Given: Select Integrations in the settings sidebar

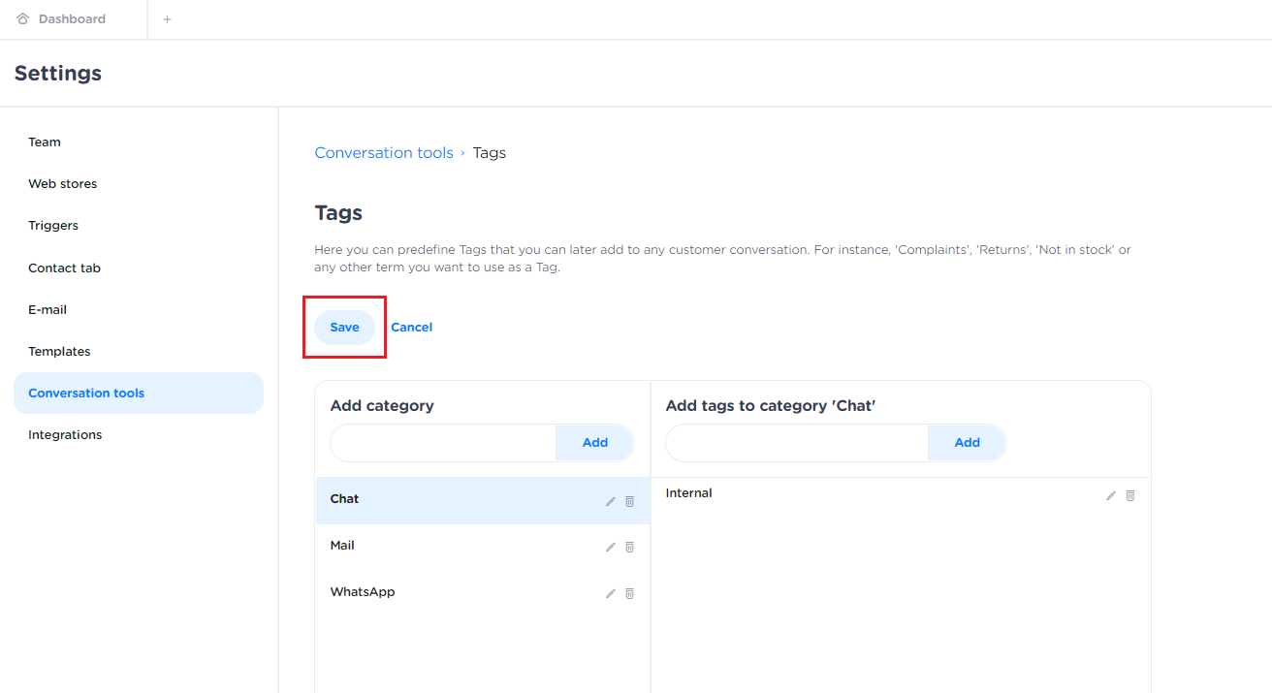Looking at the screenshot, I should [65, 435].
